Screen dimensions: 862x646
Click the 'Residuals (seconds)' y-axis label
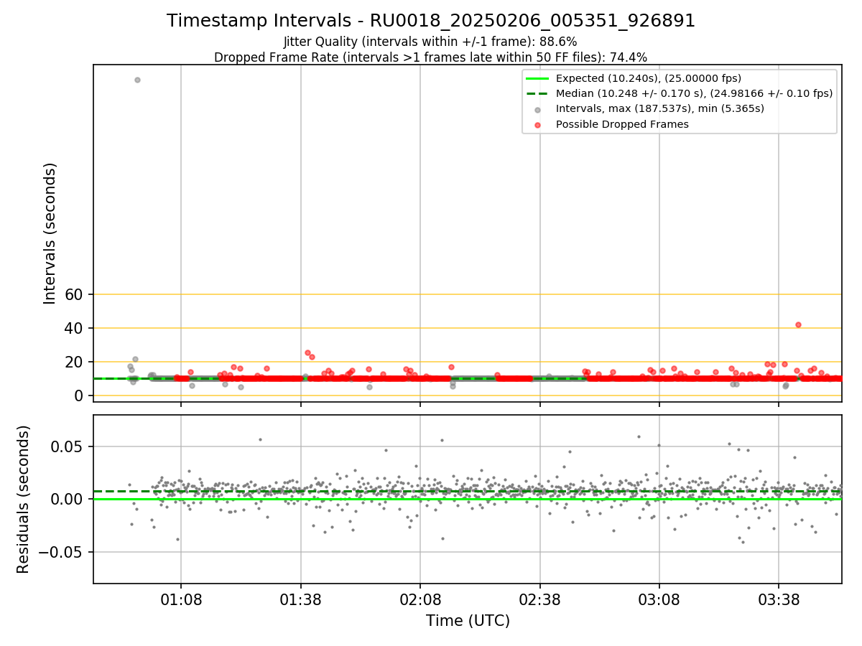[x=24, y=499]
